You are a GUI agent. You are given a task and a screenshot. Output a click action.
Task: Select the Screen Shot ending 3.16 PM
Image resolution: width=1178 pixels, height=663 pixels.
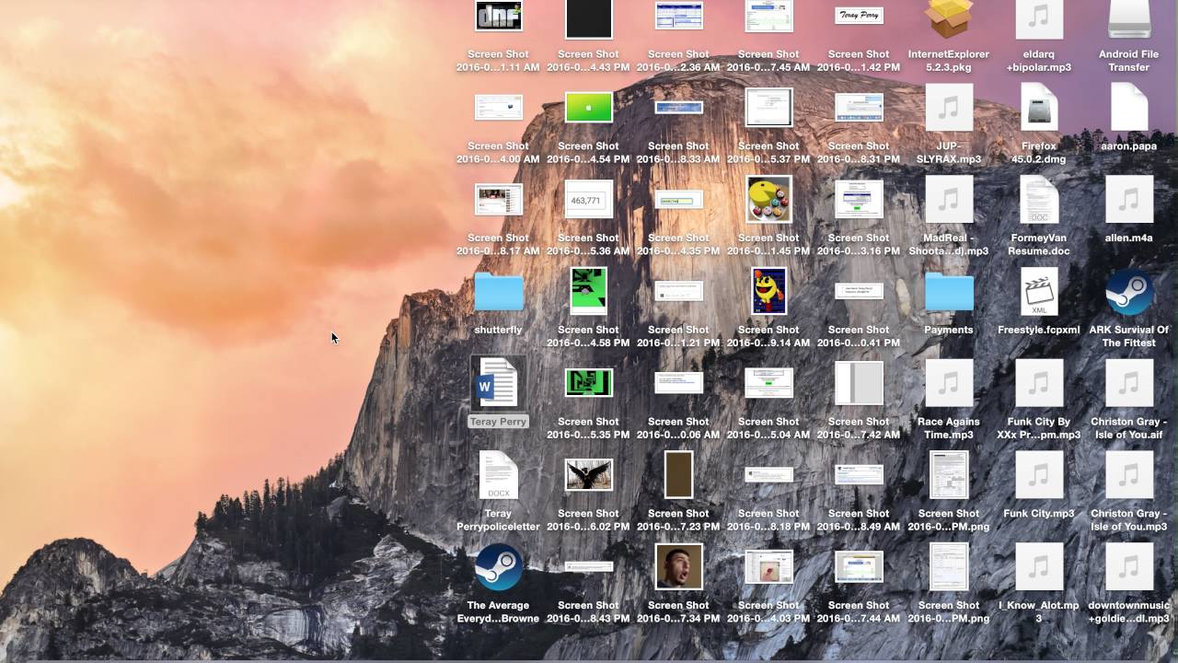click(859, 199)
